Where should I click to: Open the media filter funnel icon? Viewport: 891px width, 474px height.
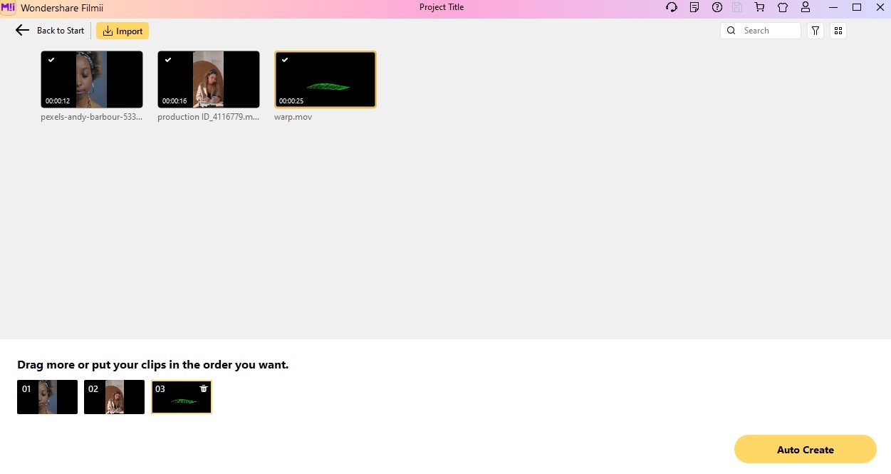816,31
